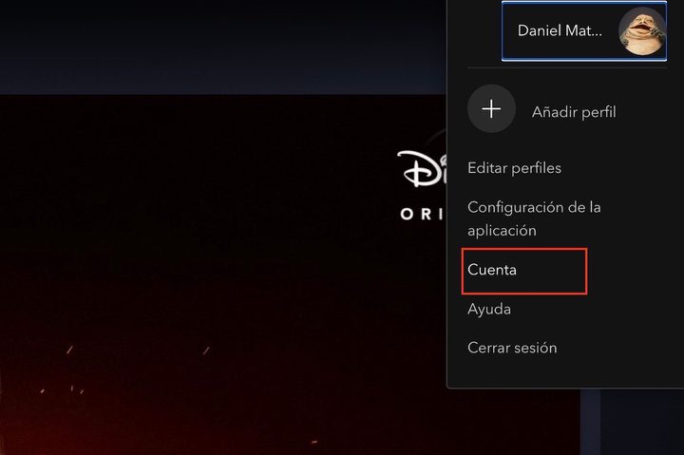Choose the Añadir perfil label

[x=574, y=112]
